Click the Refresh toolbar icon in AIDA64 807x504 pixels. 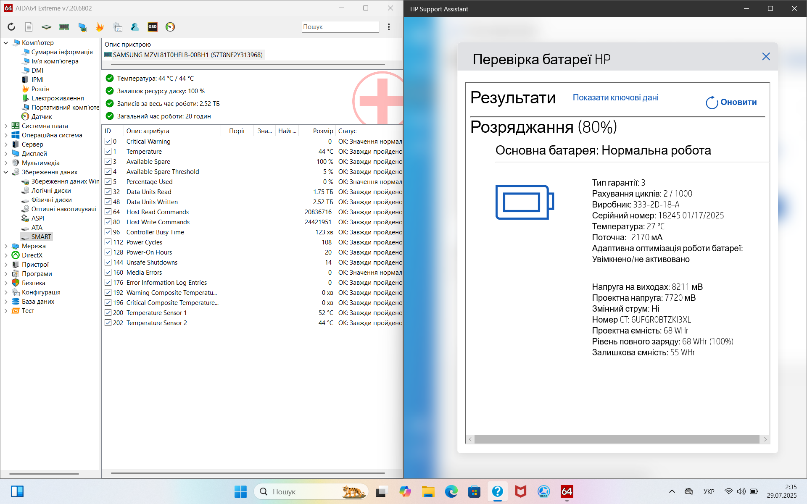11,27
